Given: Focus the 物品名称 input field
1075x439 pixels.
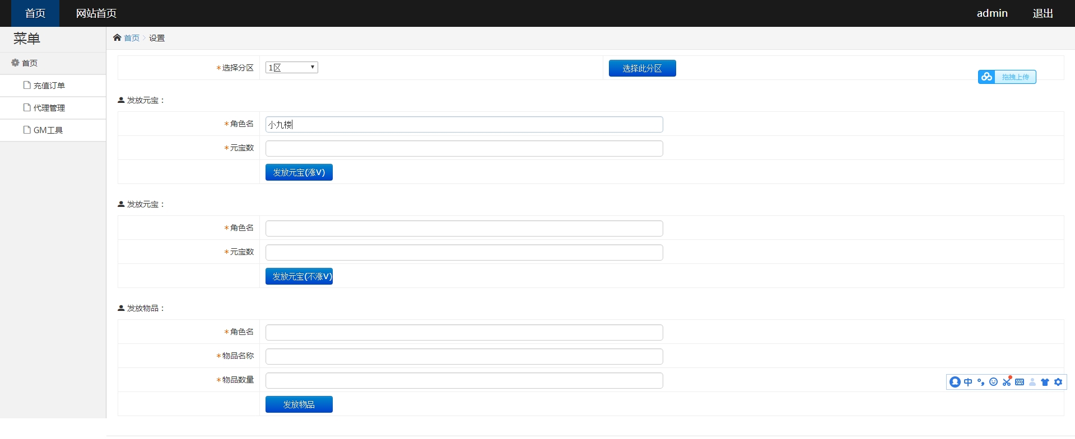Looking at the screenshot, I should pyautogui.click(x=464, y=356).
